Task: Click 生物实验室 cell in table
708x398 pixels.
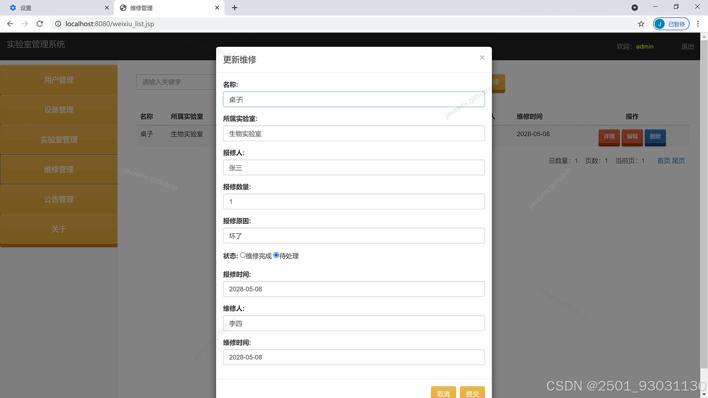Action: point(187,134)
